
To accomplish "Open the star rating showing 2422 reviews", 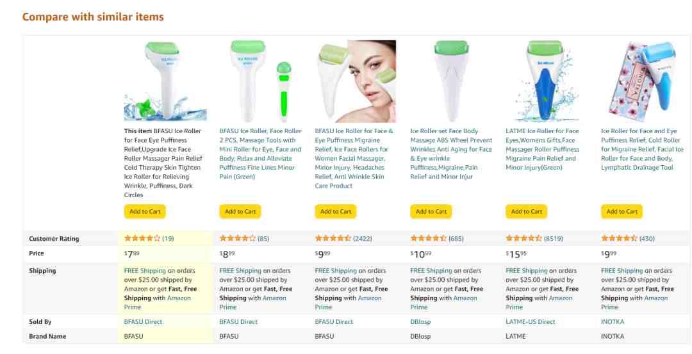I will (333, 239).
